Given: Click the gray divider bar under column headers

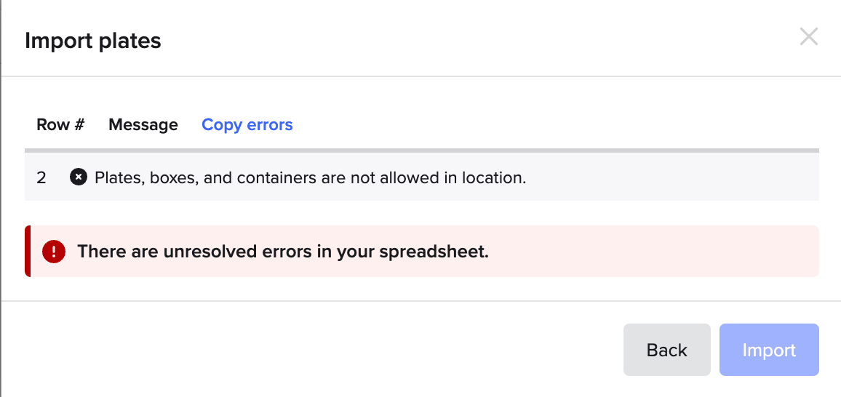Looking at the screenshot, I should pyautogui.click(x=421, y=151).
